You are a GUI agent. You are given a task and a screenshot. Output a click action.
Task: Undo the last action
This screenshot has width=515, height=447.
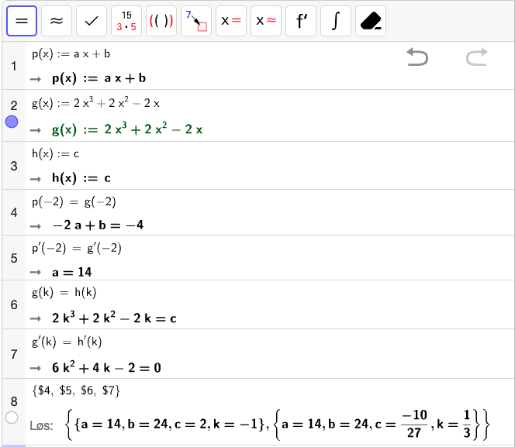pyautogui.click(x=417, y=57)
